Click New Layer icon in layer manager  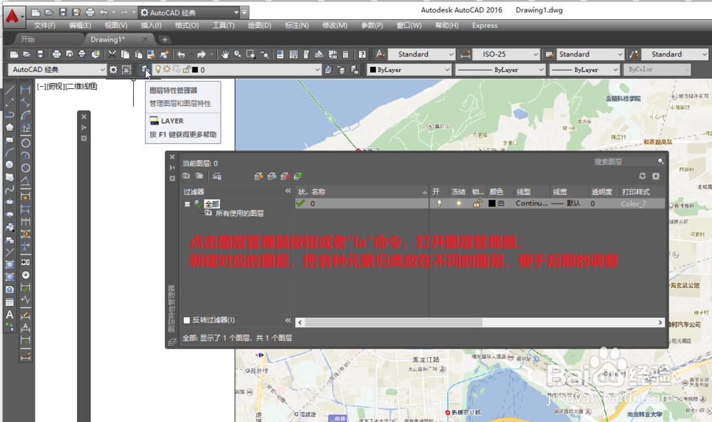pos(258,176)
